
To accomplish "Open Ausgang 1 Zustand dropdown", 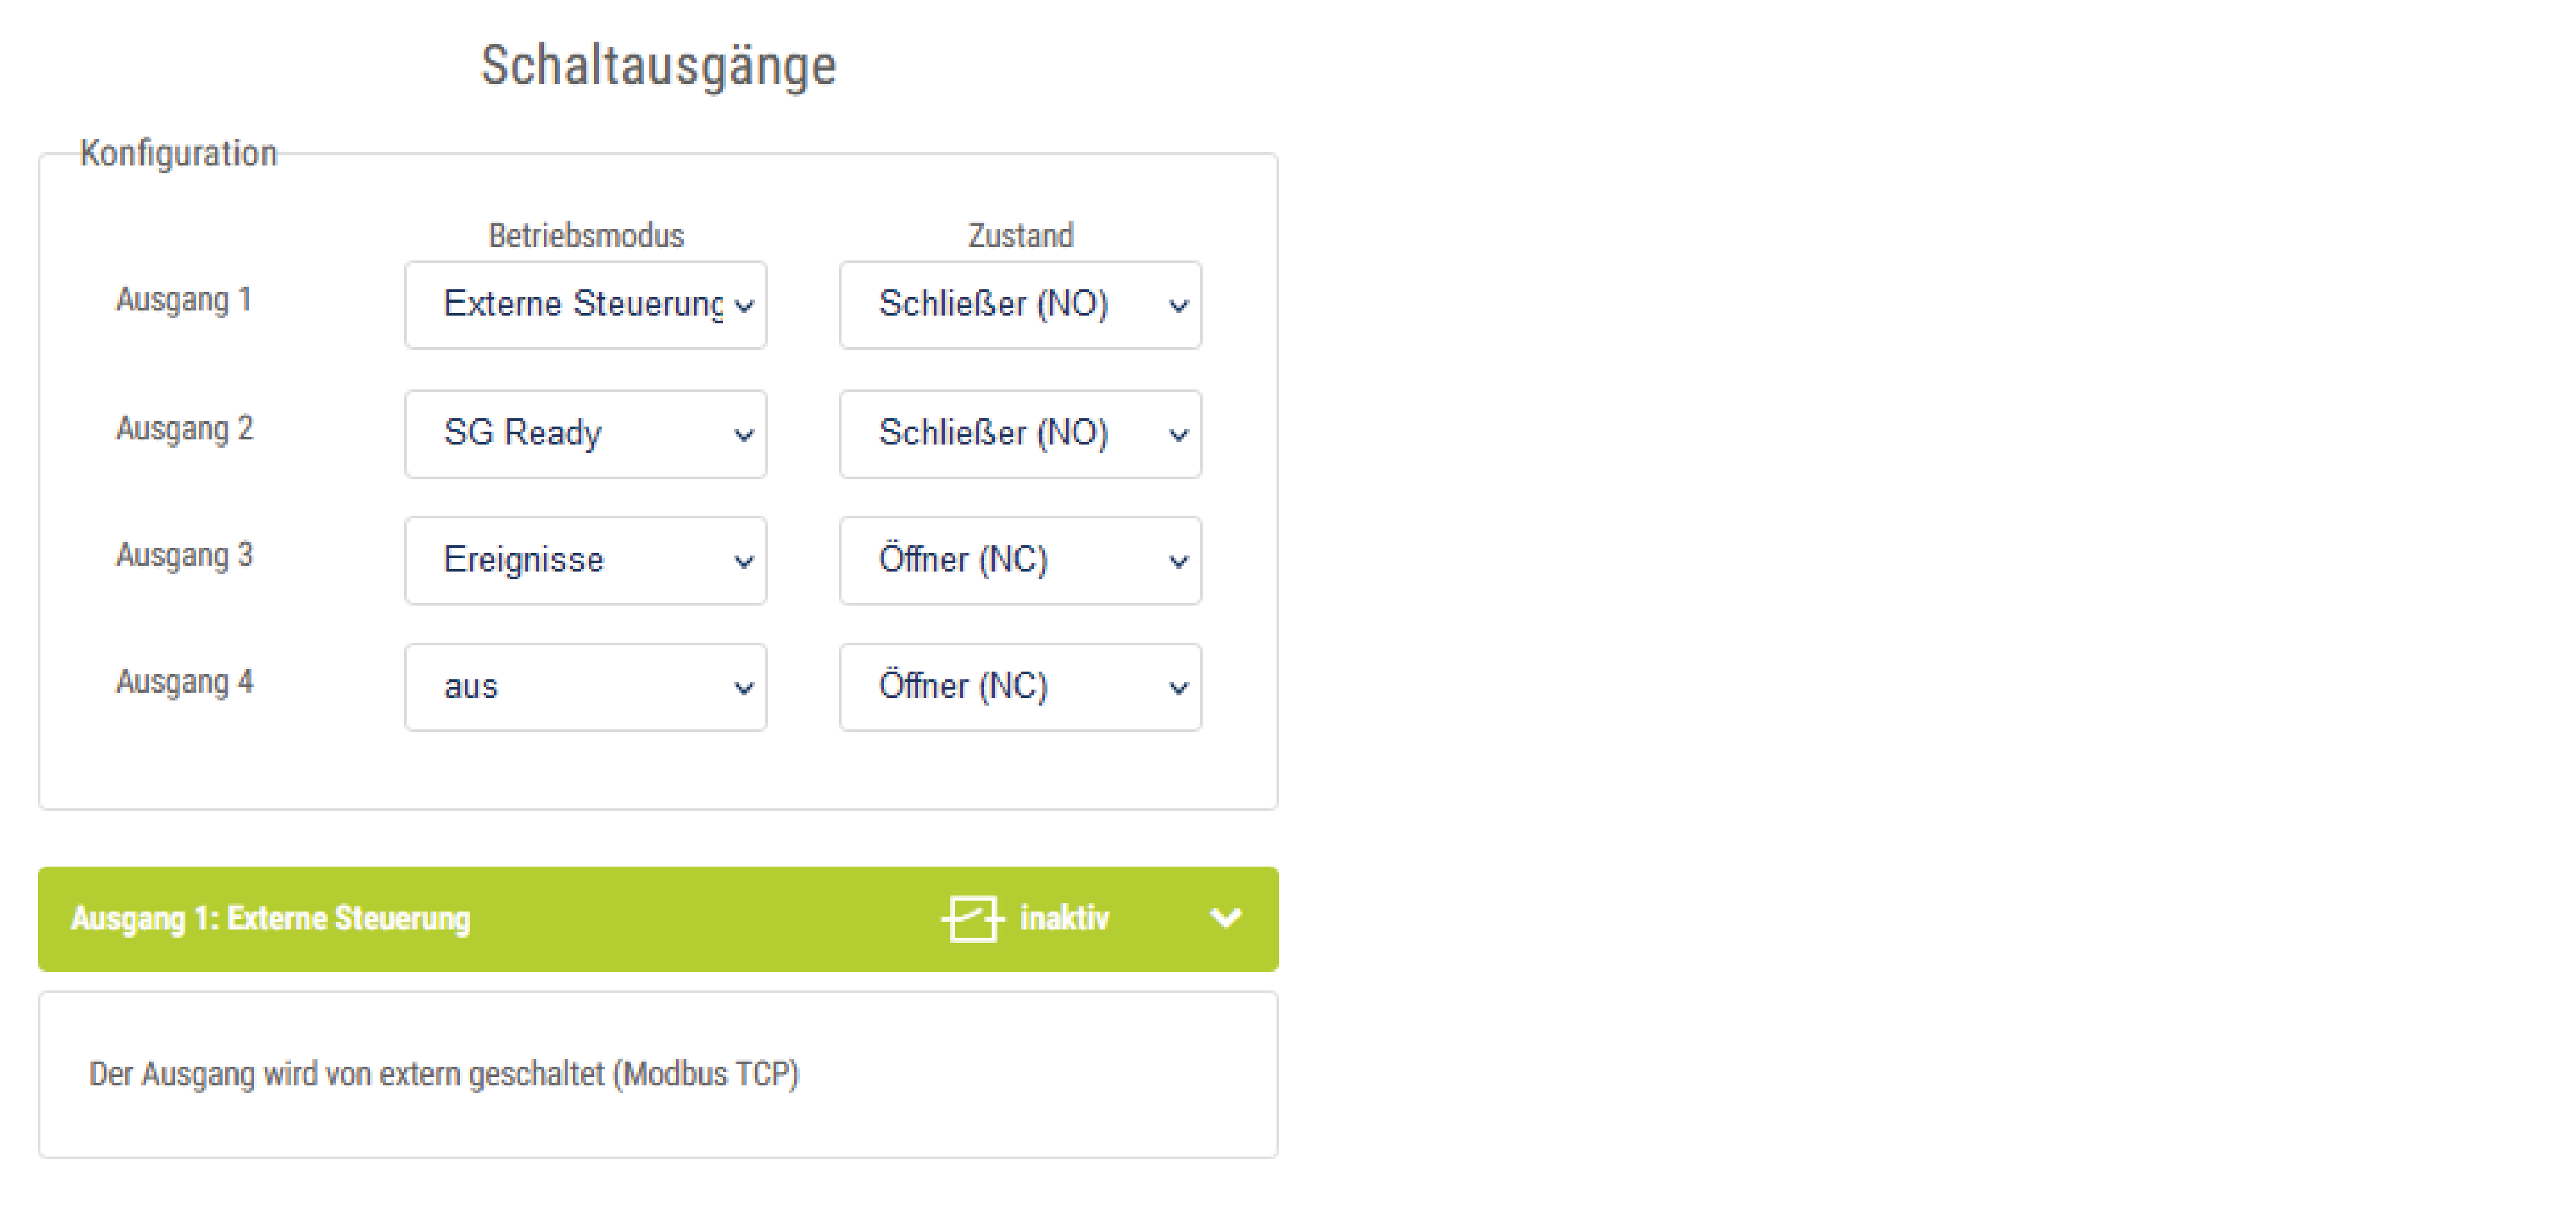I will (1020, 305).
